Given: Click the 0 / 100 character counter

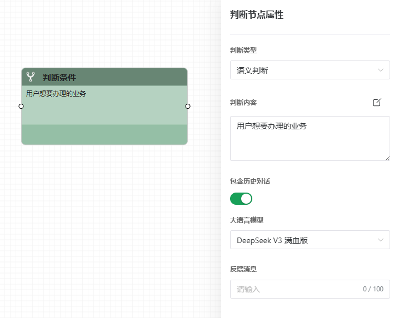Looking at the screenshot, I should pyautogui.click(x=373, y=289).
